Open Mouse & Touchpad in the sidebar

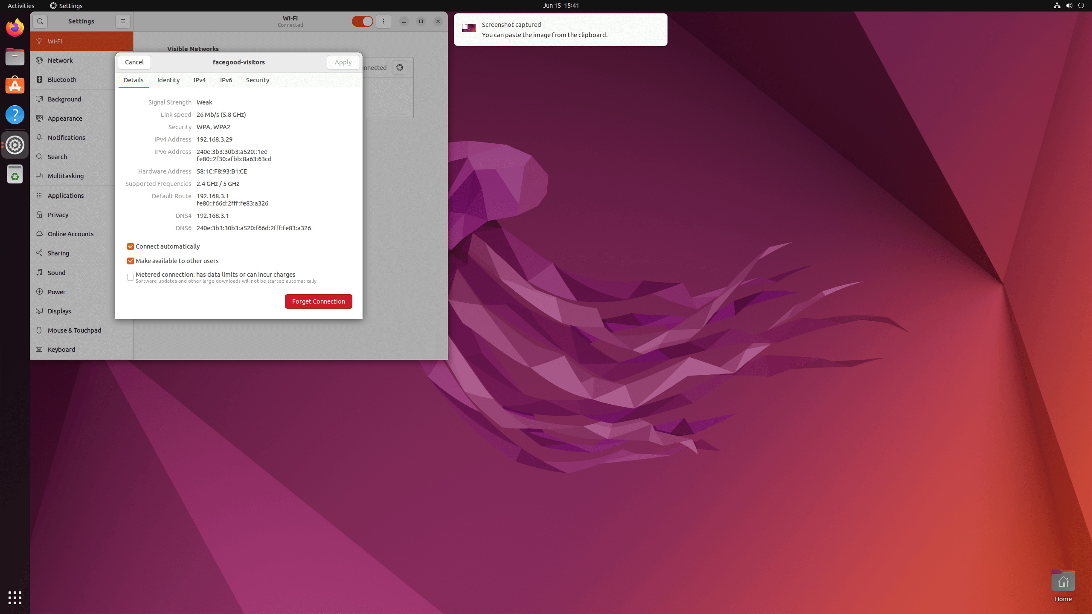tap(81, 330)
